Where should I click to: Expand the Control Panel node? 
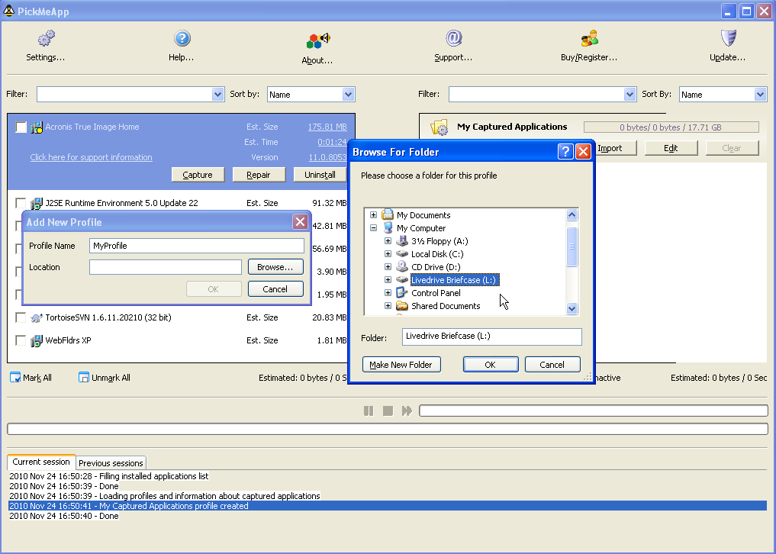click(388, 292)
